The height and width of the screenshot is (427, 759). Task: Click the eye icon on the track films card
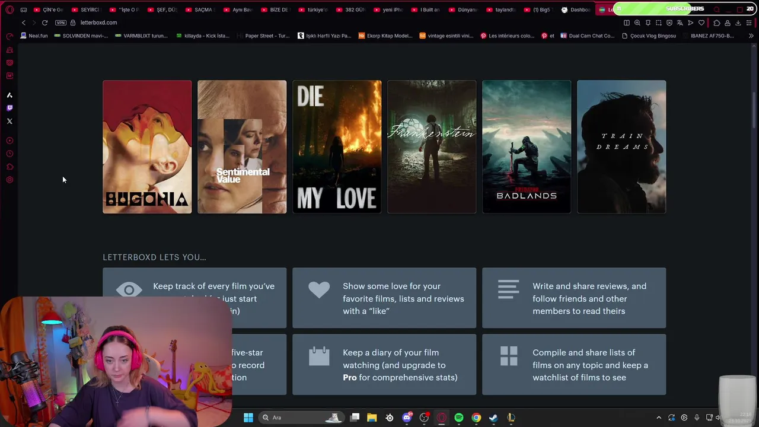click(x=129, y=289)
